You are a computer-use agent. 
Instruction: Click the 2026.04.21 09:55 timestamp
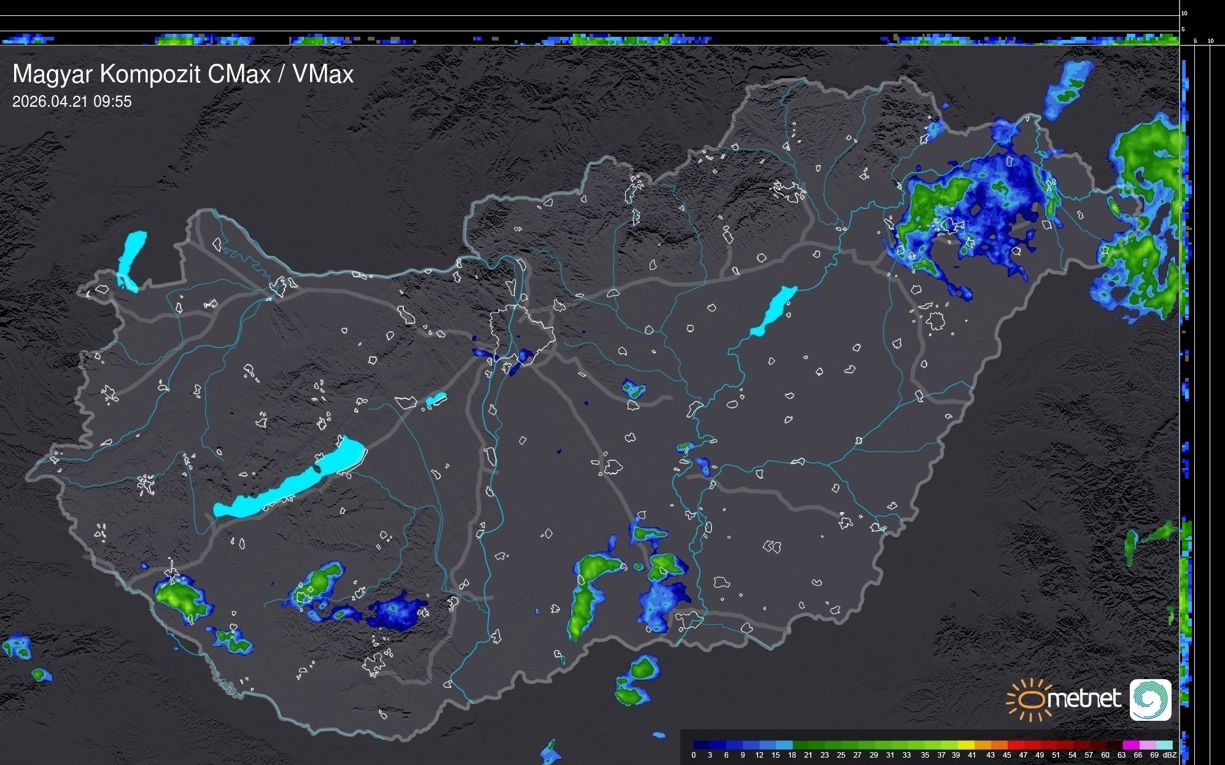point(72,101)
